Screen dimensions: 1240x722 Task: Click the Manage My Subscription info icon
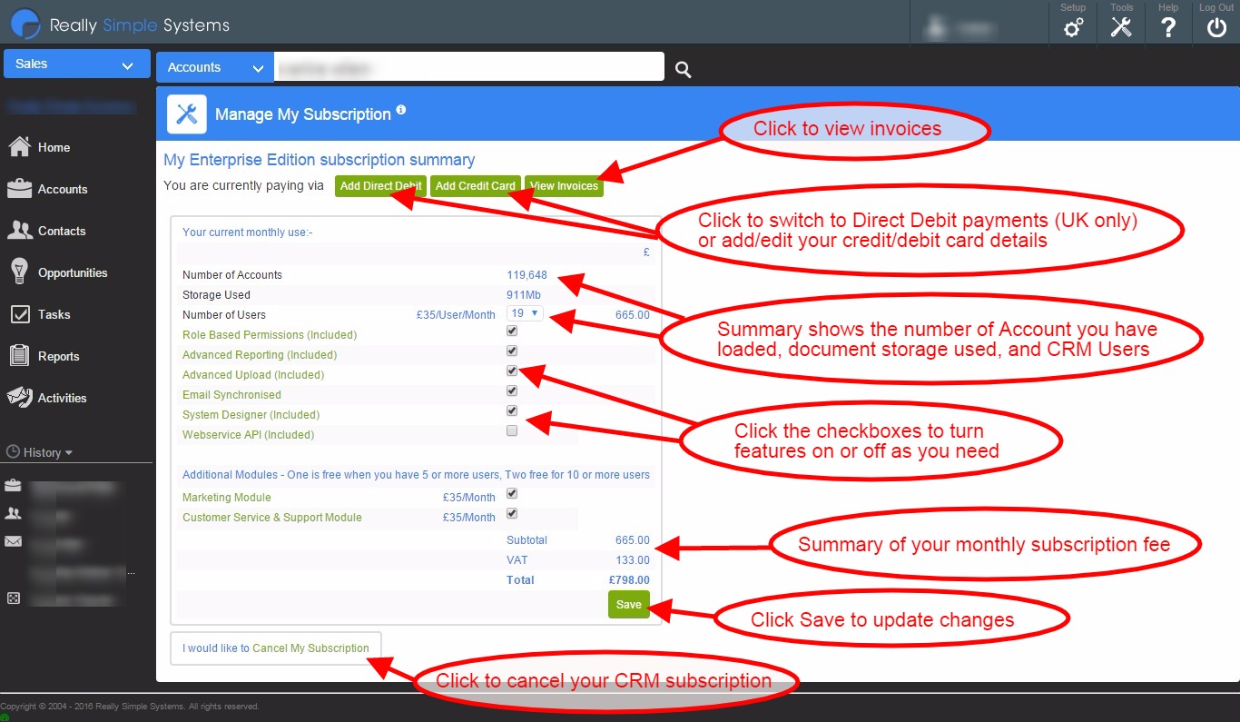coord(401,110)
